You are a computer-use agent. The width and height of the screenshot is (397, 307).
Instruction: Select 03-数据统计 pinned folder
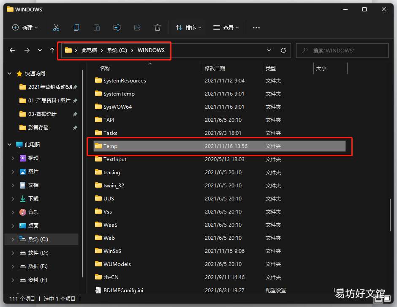point(48,114)
